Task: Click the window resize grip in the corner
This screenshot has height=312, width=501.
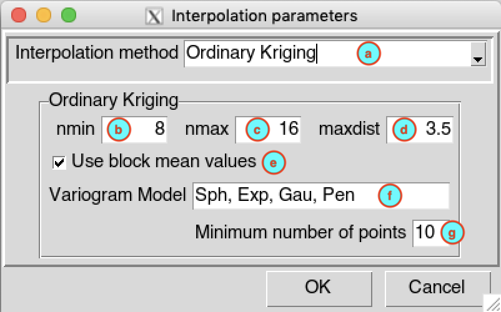Action: coord(492,303)
